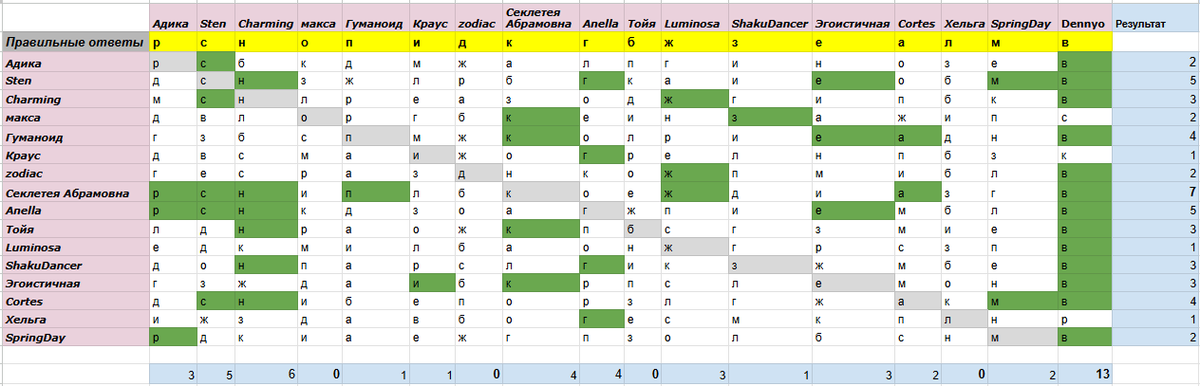This screenshot has height=386, width=1200.
Task: Select the Секлетея Абрамовна column header
Action: click(540, 18)
